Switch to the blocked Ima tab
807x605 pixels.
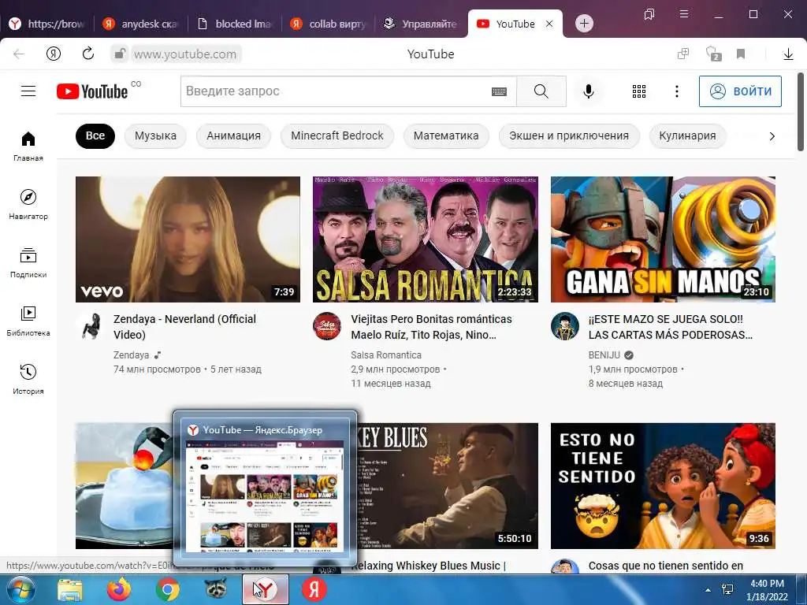point(235,24)
